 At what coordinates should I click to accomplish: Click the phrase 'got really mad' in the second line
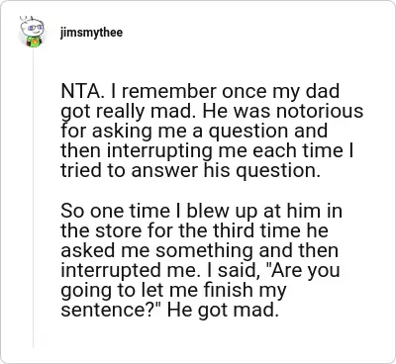tap(129, 112)
